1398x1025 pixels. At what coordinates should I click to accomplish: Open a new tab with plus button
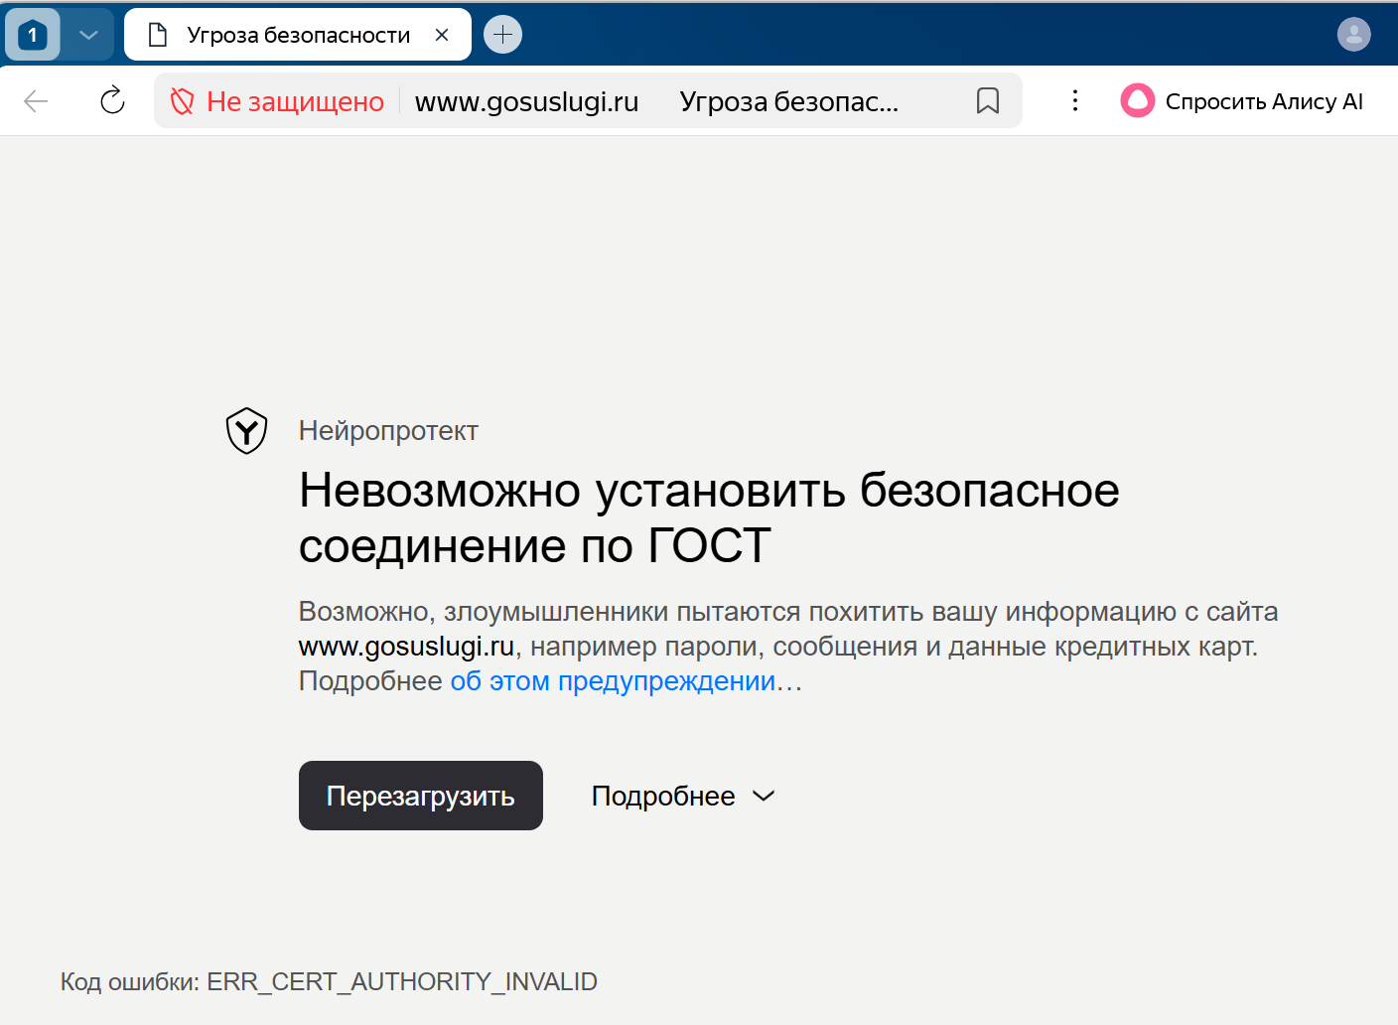pos(502,35)
